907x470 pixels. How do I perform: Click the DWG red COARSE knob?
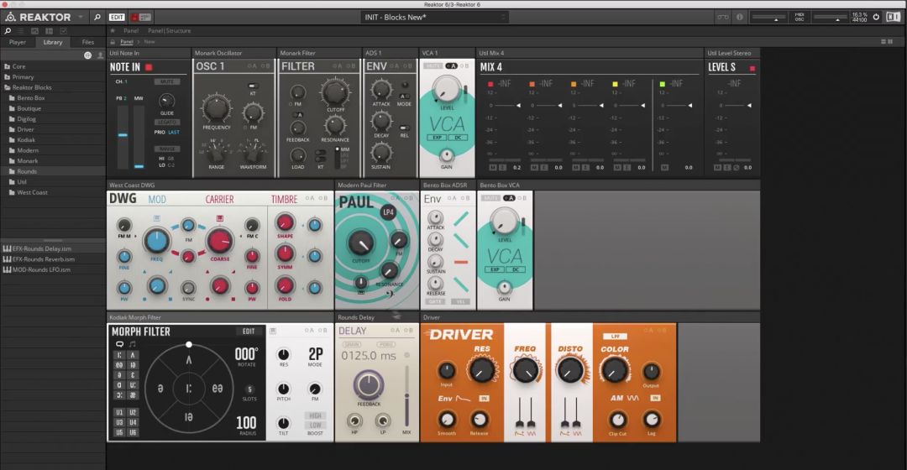click(220, 241)
